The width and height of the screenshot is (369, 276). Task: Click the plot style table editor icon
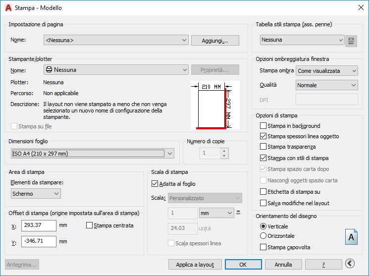point(351,41)
